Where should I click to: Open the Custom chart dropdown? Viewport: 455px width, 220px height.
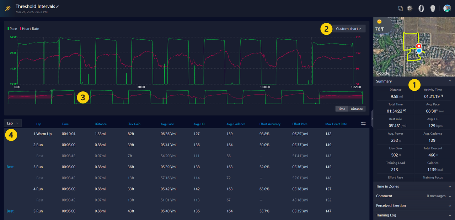tap(348, 29)
